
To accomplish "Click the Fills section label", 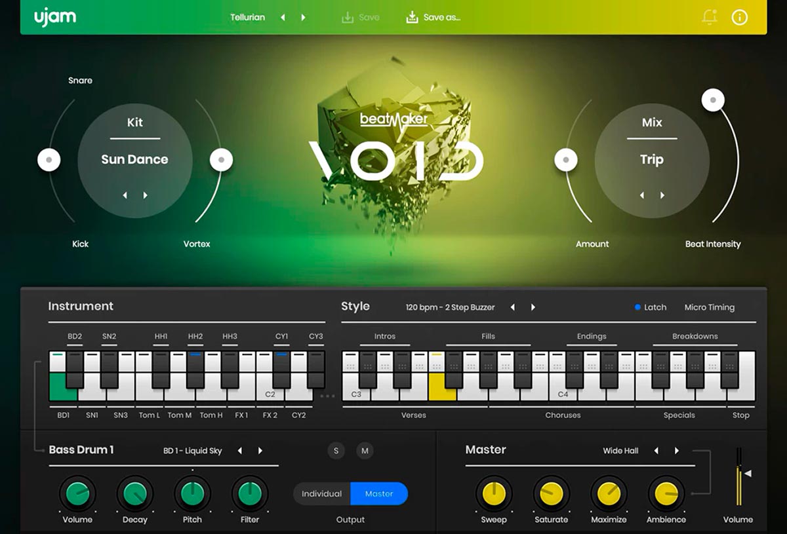I will point(488,336).
